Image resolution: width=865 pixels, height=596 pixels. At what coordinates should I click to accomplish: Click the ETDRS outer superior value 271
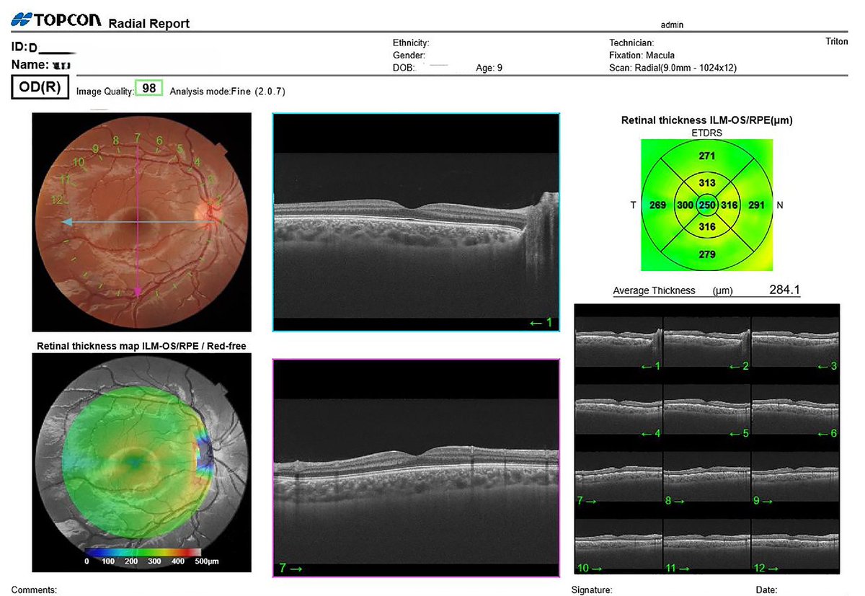(707, 156)
